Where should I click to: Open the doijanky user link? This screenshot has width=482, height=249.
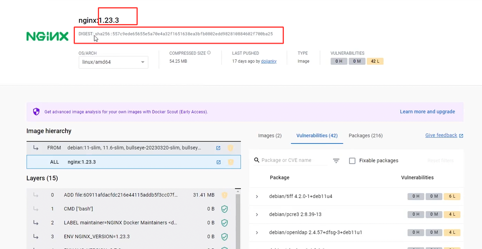tap(269, 61)
